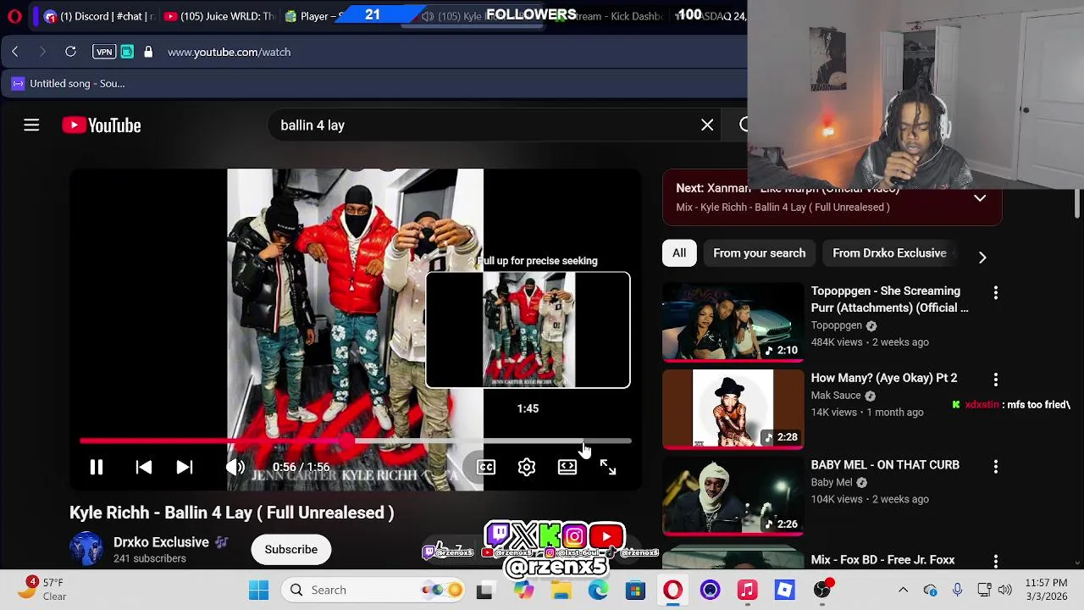Switch to the Juice WRLD YouTube tab
1084x610 pixels.
point(218,16)
